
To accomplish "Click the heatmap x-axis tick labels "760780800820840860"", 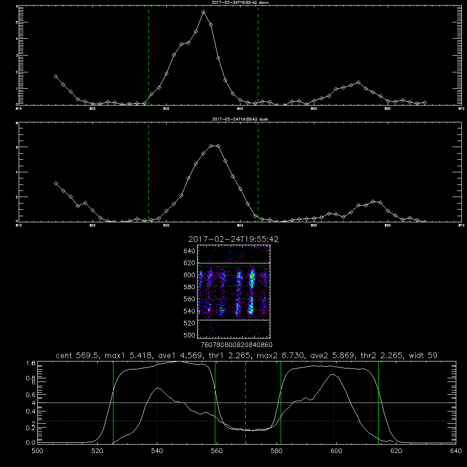I will click(x=236, y=345).
